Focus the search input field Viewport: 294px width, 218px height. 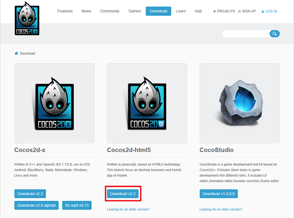click(246, 33)
